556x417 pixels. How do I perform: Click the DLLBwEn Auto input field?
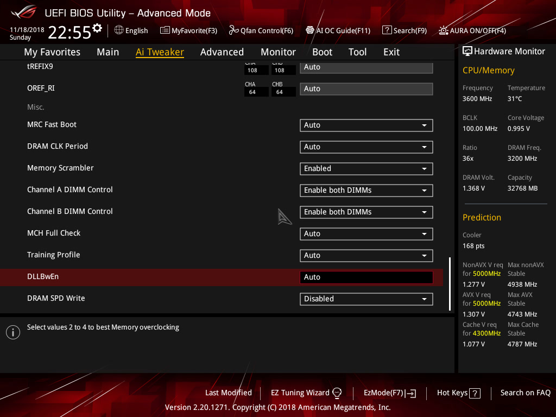point(367,277)
